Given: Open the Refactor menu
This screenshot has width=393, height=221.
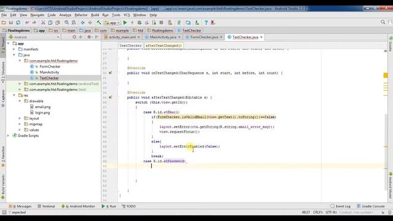Looking at the screenshot, I should tap(81, 15).
